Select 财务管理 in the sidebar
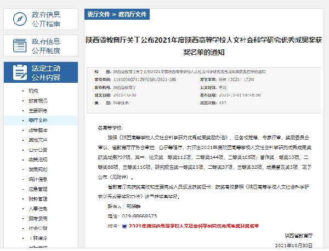The image size is (329, 251). click(37, 199)
